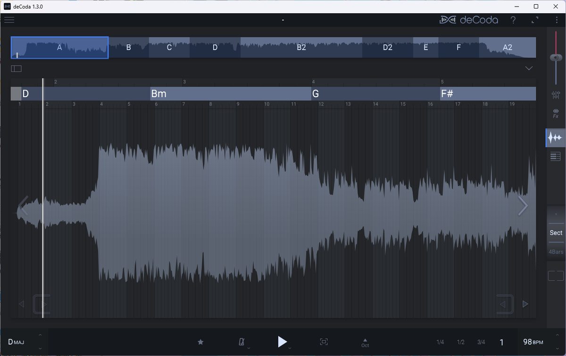The width and height of the screenshot is (566, 356).
Task: Set playback speed to 1/2
Action: (461, 342)
